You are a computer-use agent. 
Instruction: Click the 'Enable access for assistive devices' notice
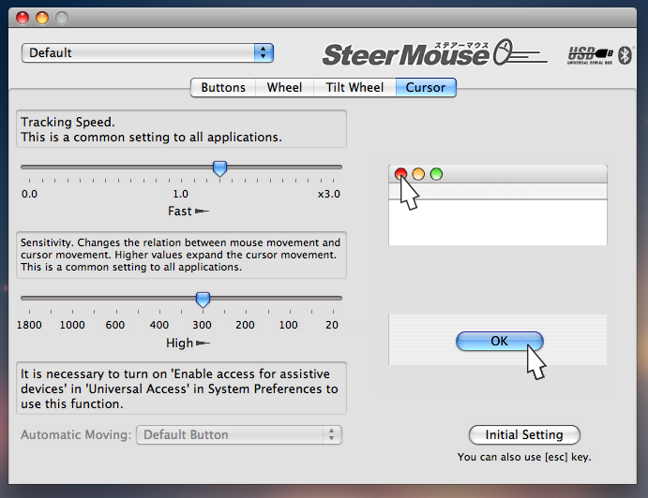coord(181,388)
